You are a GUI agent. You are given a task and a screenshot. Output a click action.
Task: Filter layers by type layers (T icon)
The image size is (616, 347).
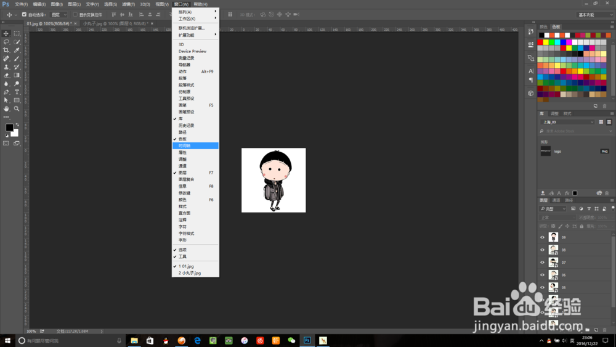click(x=588, y=209)
